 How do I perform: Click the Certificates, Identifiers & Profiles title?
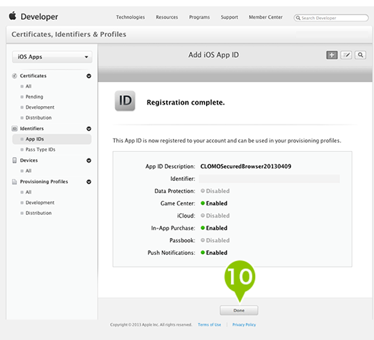coord(69,35)
